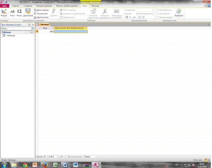Click the Access logo icon in title bar
212x168 pixels.
[1, 2]
